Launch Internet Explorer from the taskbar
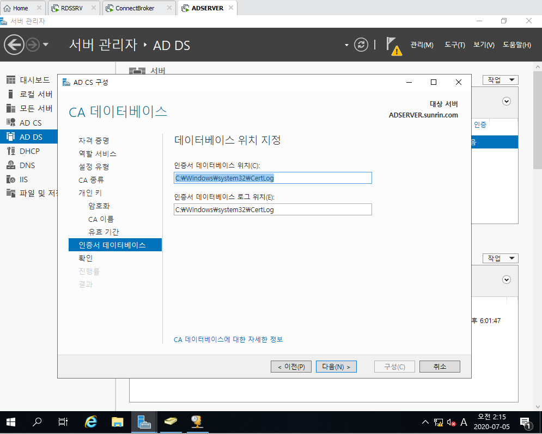This screenshot has width=542, height=434. (91, 422)
